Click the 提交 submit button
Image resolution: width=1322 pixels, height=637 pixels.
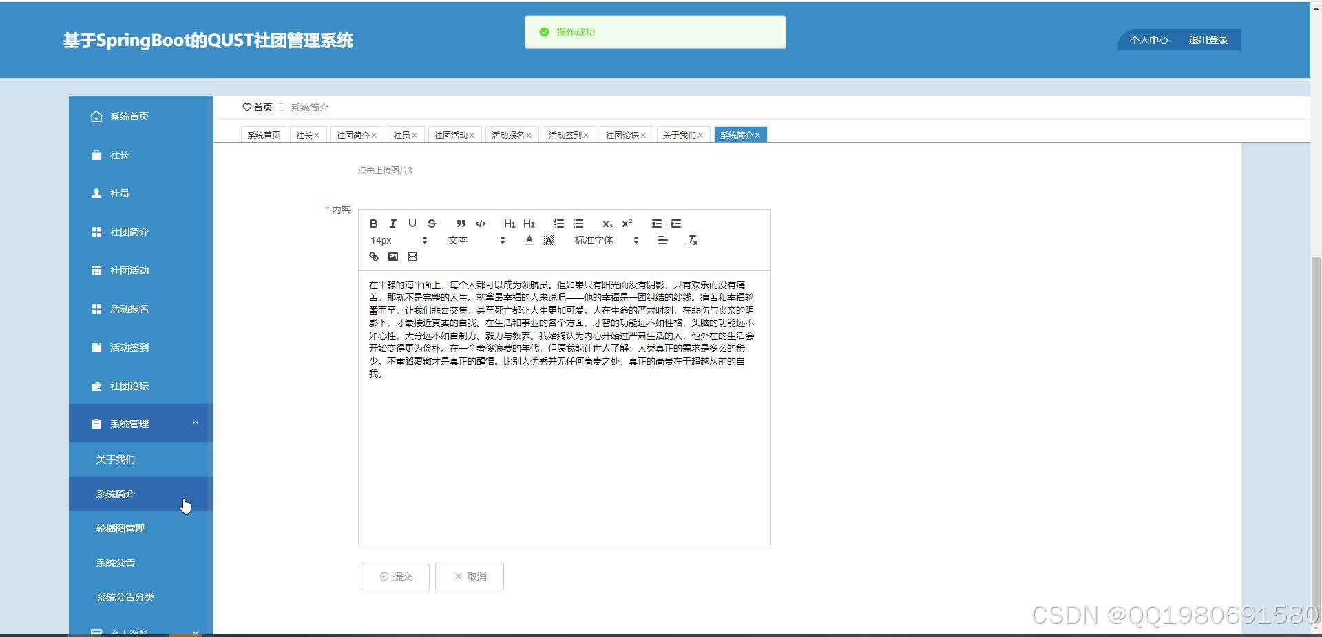coord(394,576)
